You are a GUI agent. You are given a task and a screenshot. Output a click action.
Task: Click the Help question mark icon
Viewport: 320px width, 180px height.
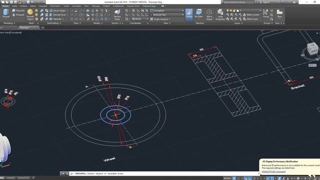pos(294,2)
